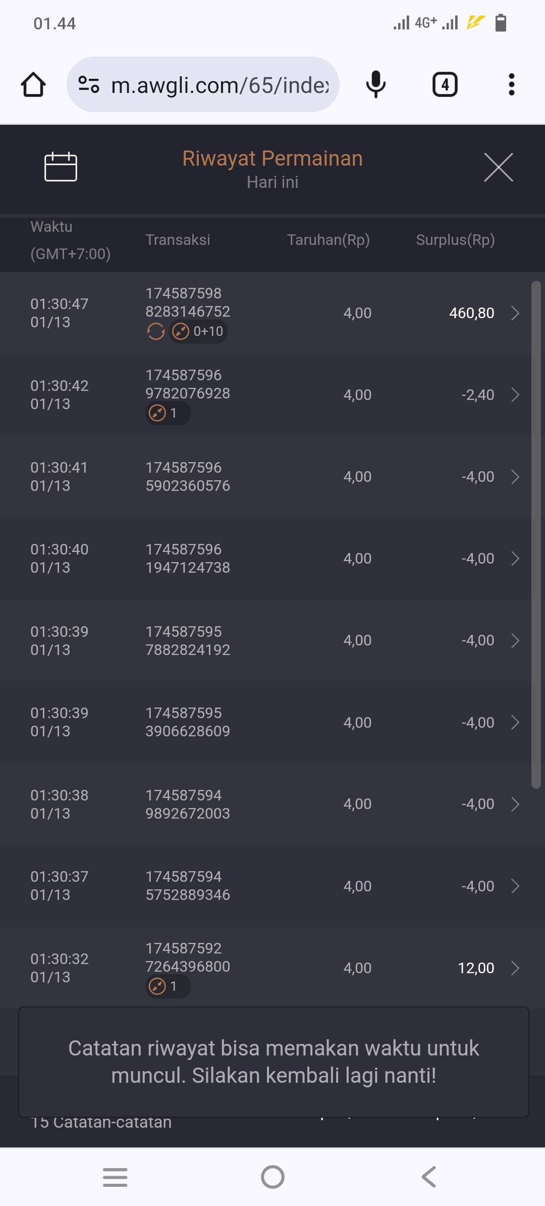Open the browser tab switcher showing 4
Viewport: 545px width, 1206px height.
tap(445, 84)
